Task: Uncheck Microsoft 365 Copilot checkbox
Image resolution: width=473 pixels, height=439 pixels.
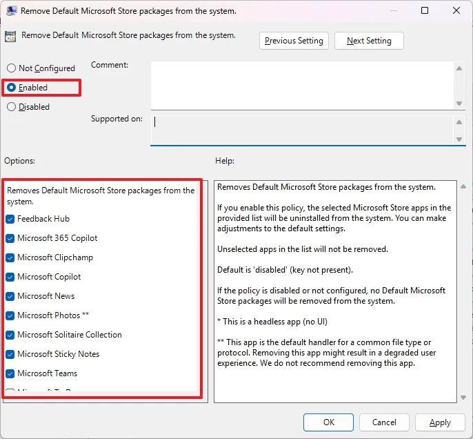Action: coord(10,238)
